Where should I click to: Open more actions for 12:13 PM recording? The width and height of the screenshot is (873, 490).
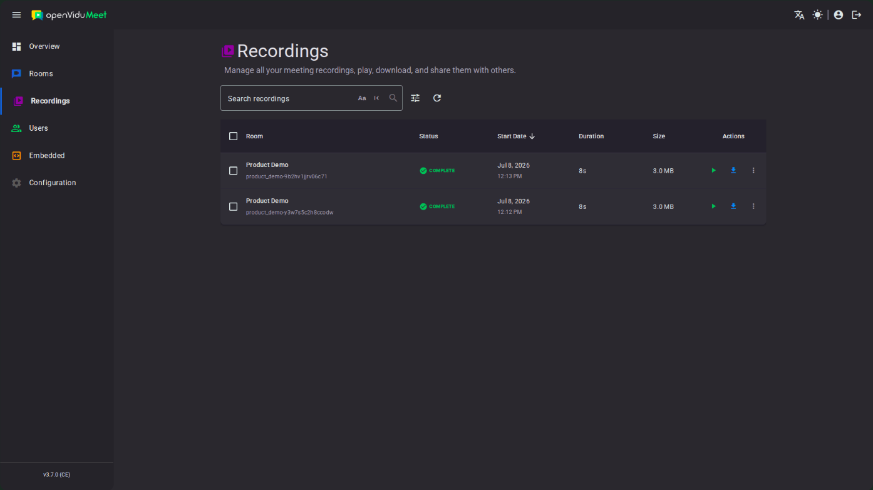click(753, 170)
